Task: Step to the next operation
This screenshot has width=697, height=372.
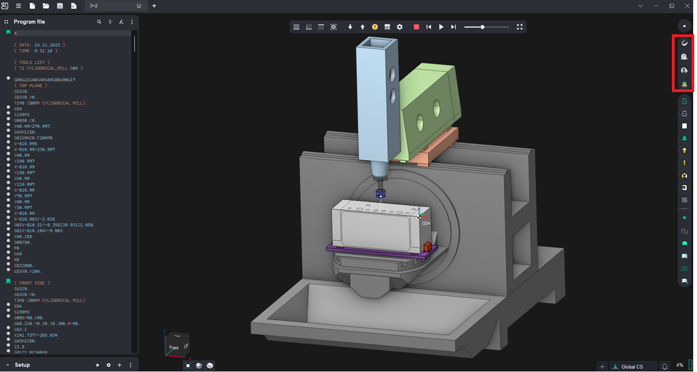Action: 454,27
